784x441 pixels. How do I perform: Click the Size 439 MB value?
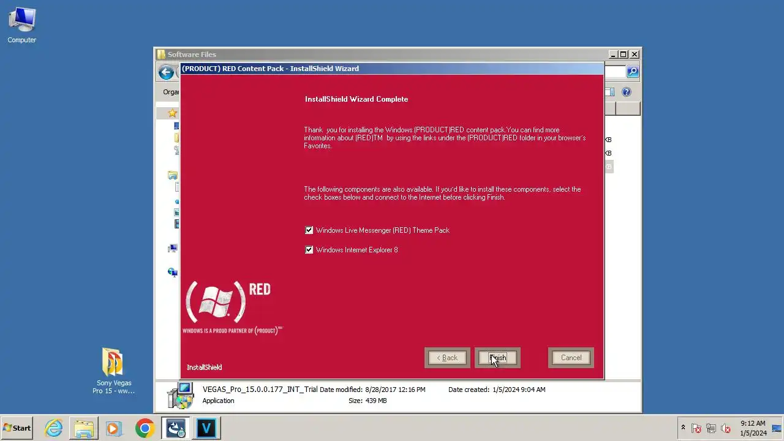tap(376, 401)
